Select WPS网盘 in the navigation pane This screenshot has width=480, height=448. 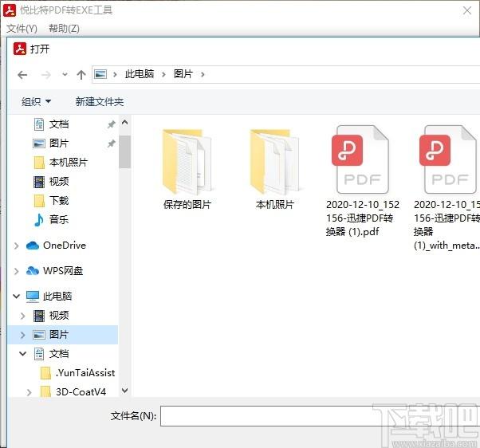pyautogui.click(x=63, y=271)
